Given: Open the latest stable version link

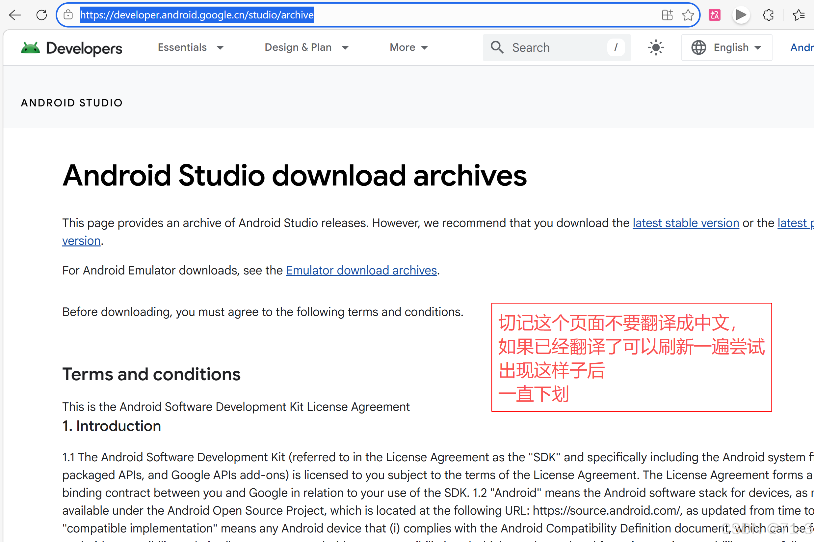Looking at the screenshot, I should pos(686,223).
